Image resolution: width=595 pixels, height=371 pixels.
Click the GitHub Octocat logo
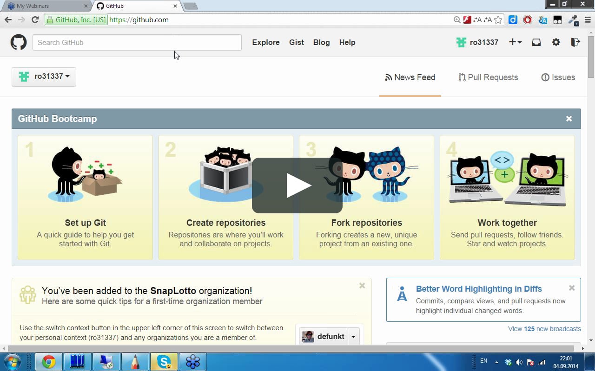[x=19, y=42]
